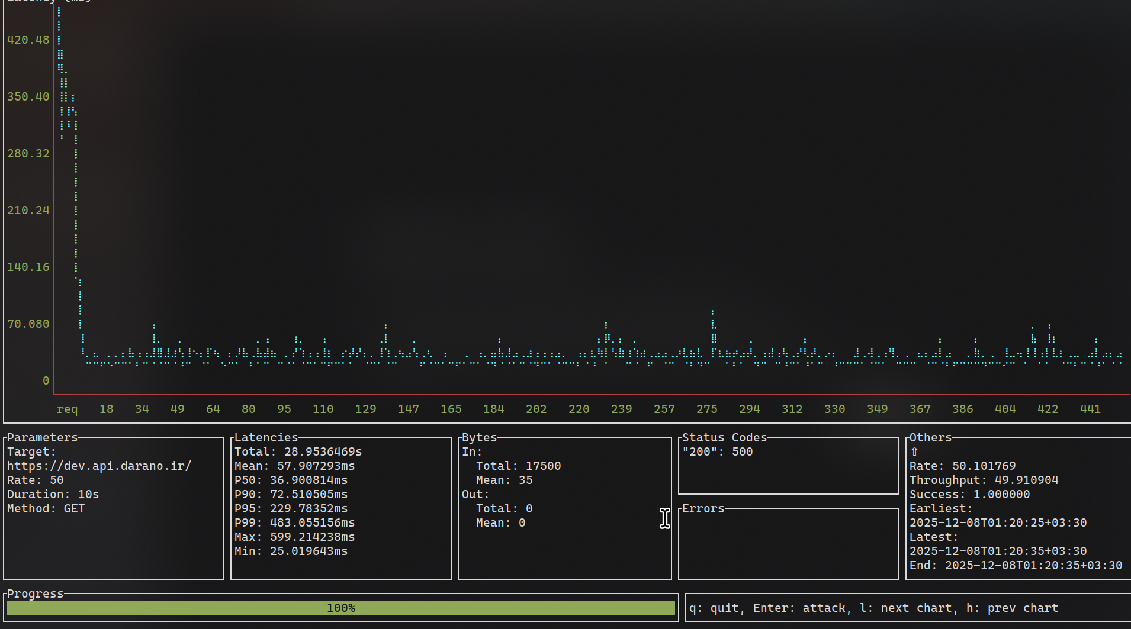This screenshot has width=1131, height=629.
Task: Go to previous chart using "h: prev chart"
Action: (1013, 608)
